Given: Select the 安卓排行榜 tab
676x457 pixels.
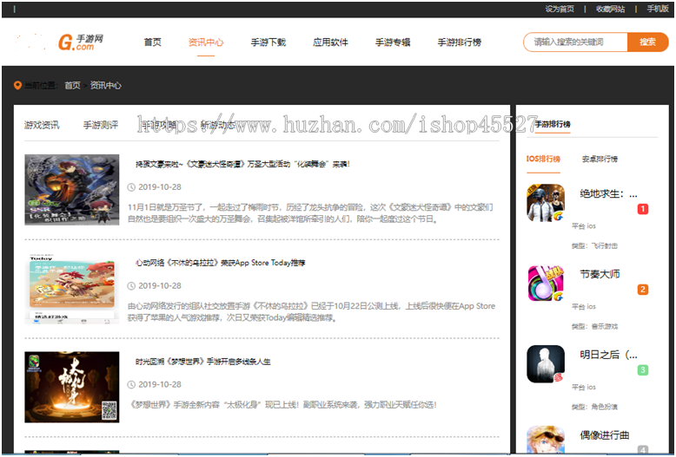Looking at the screenshot, I should pyautogui.click(x=600, y=159).
